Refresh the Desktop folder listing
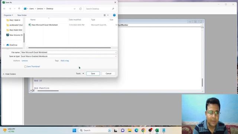Screen dimensions: 238x134 [80, 9]
